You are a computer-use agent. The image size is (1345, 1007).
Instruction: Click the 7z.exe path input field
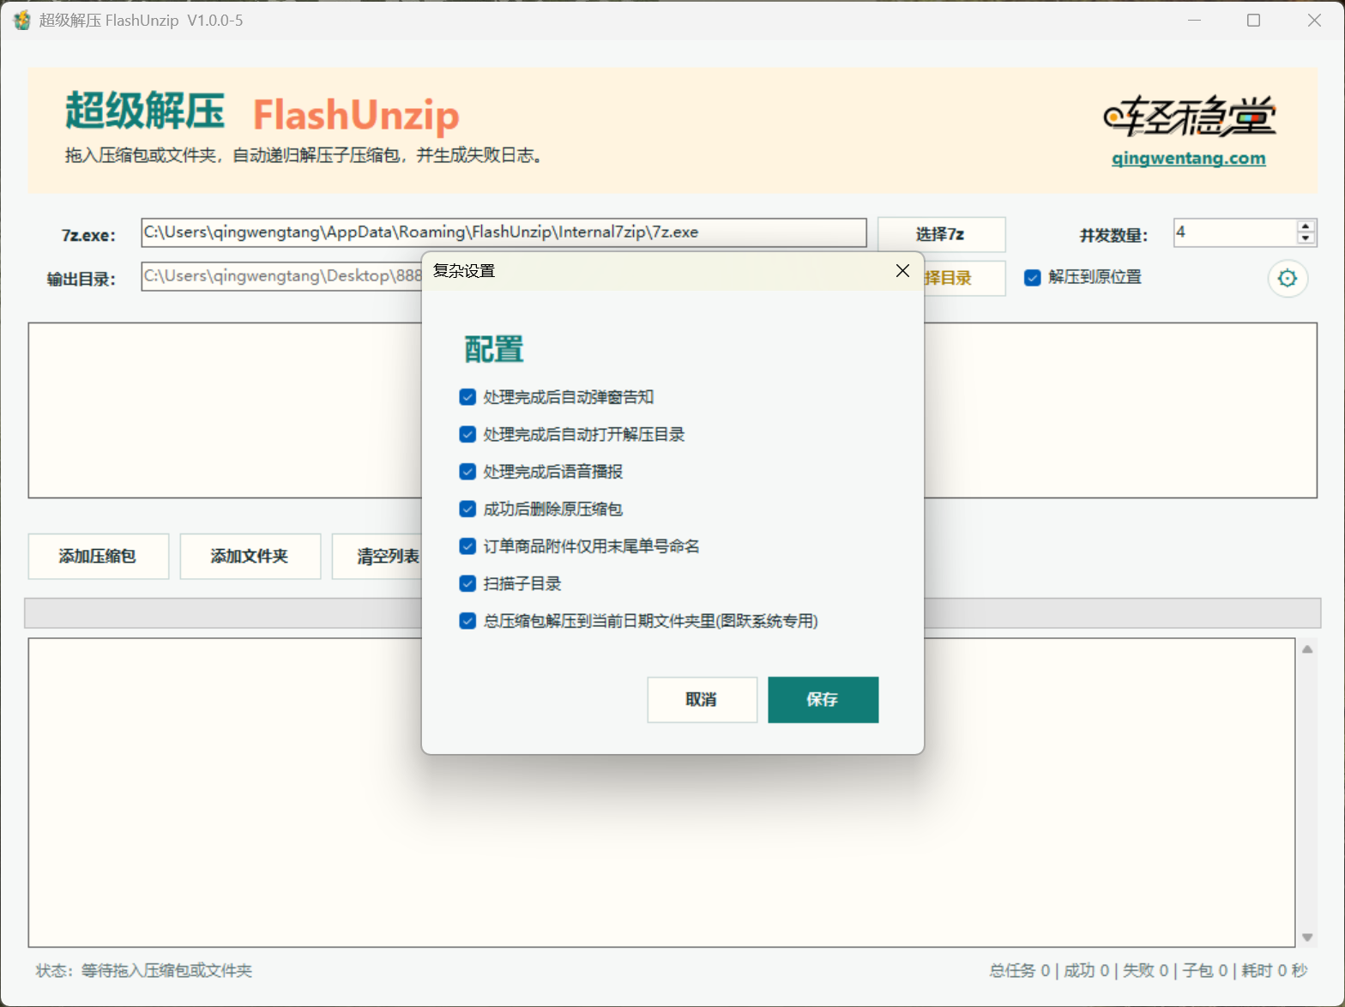point(504,232)
